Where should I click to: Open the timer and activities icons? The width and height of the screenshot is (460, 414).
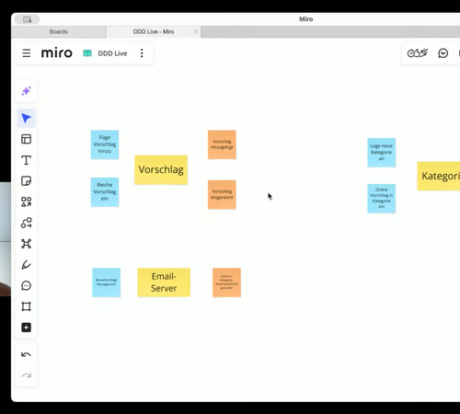418,53
